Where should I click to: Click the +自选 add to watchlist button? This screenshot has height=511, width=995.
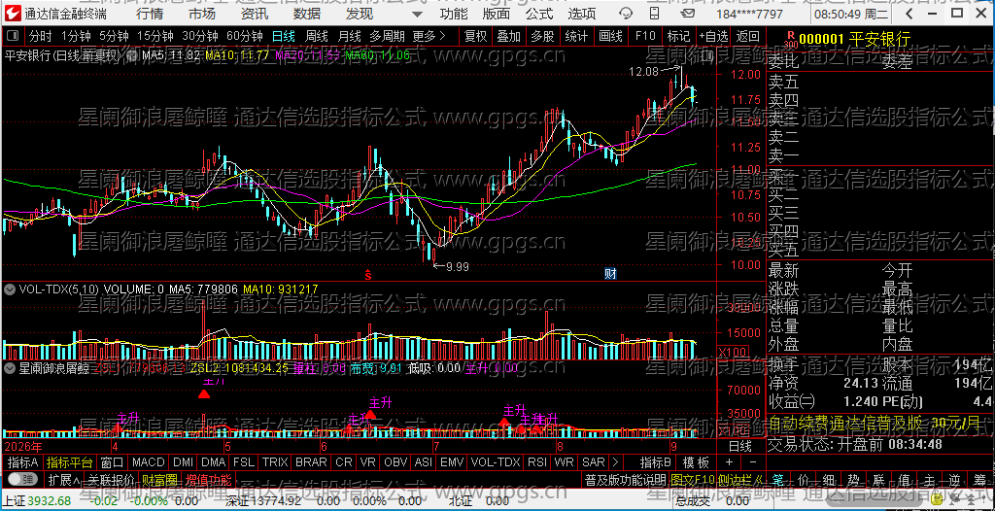pos(714,36)
